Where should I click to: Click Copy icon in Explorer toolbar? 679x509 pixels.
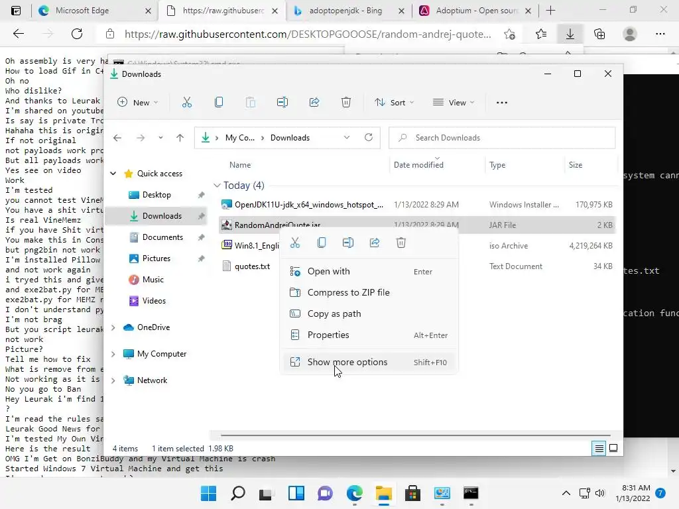[219, 103]
